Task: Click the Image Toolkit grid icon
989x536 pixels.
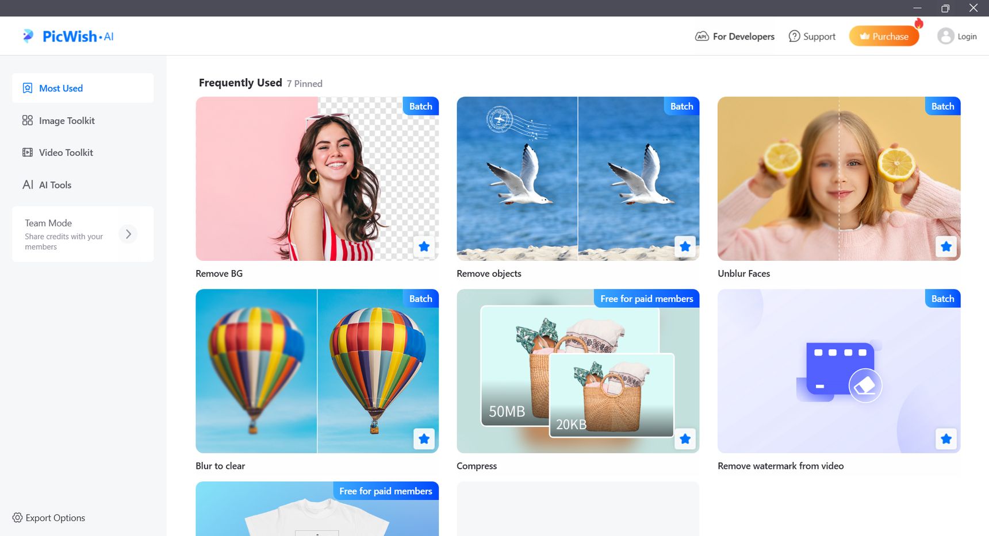Action: [28, 120]
